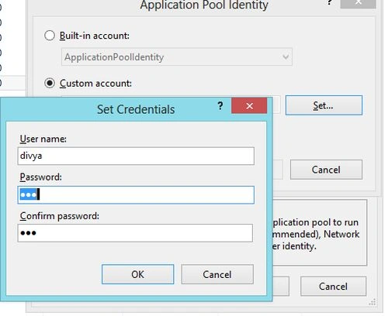The height and width of the screenshot is (316, 388).
Task: Click inside the Password field
Action: (x=136, y=195)
